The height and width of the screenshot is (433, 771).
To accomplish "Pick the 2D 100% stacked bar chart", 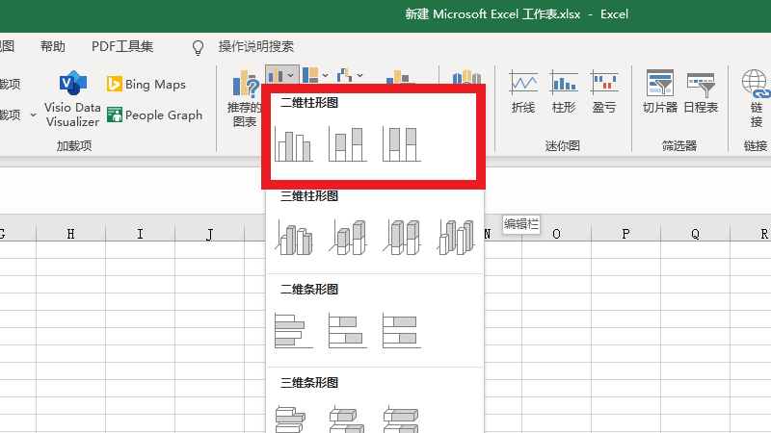I will pyautogui.click(x=399, y=329).
